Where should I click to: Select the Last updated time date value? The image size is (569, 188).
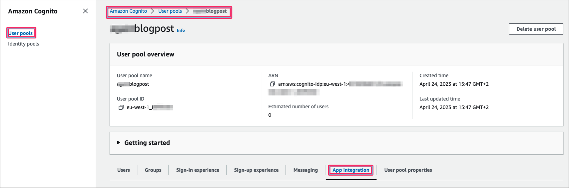coord(454,107)
